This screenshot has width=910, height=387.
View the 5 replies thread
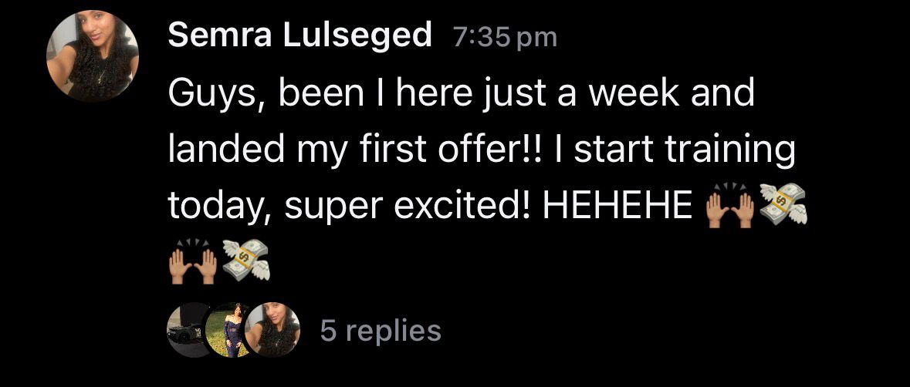381,331
